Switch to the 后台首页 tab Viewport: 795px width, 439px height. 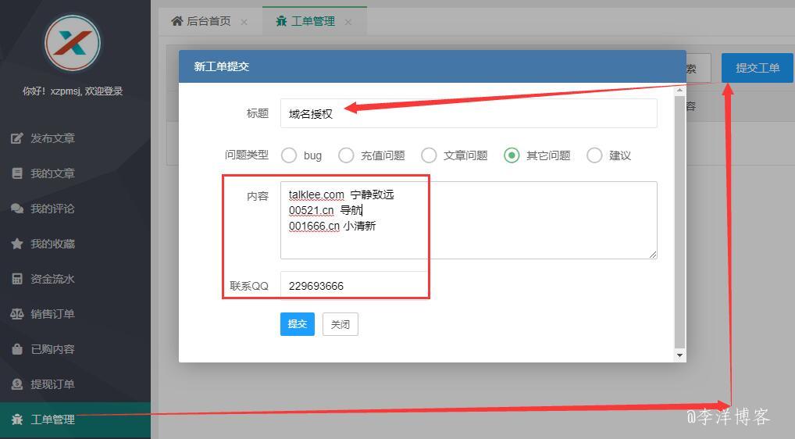[201, 21]
